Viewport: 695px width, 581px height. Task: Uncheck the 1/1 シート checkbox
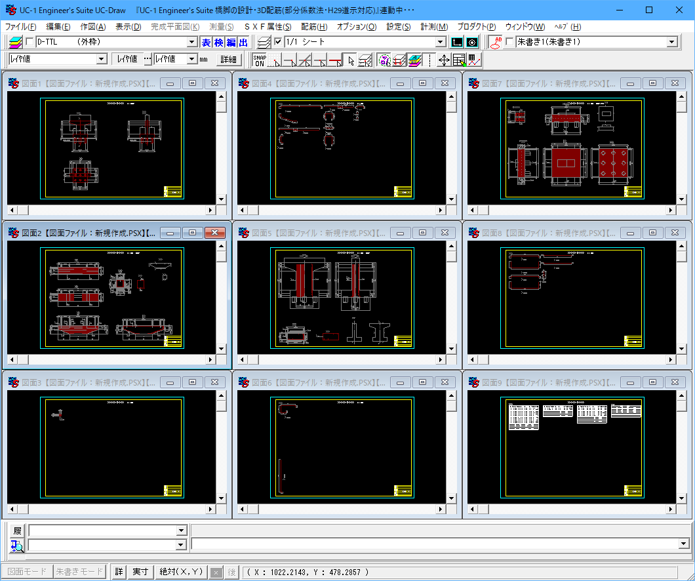point(278,42)
